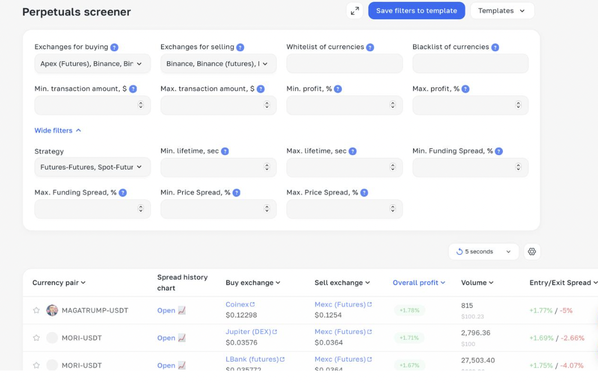Collapse the Wide filters section

click(x=58, y=130)
